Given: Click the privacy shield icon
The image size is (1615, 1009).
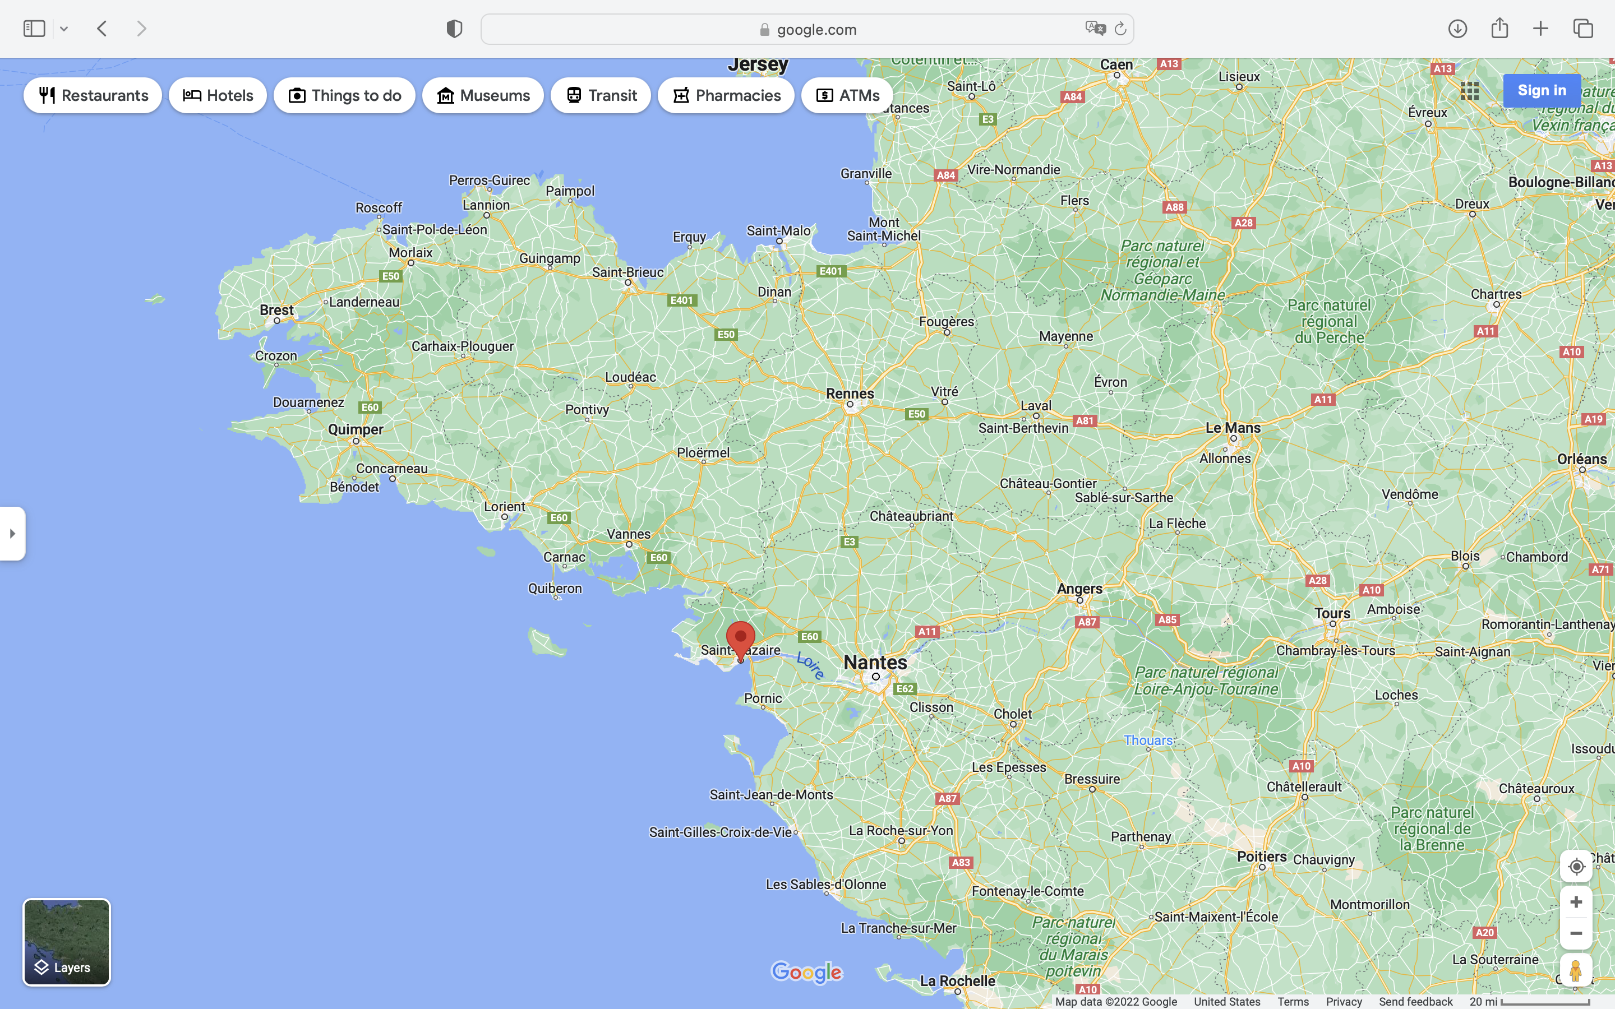Looking at the screenshot, I should point(454,29).
